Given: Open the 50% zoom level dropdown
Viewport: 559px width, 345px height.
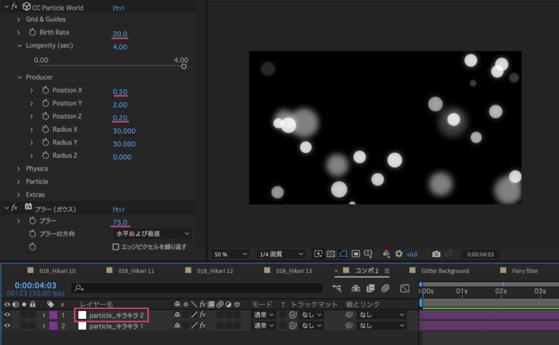Looking at the screenshot, I should point(230,254).
